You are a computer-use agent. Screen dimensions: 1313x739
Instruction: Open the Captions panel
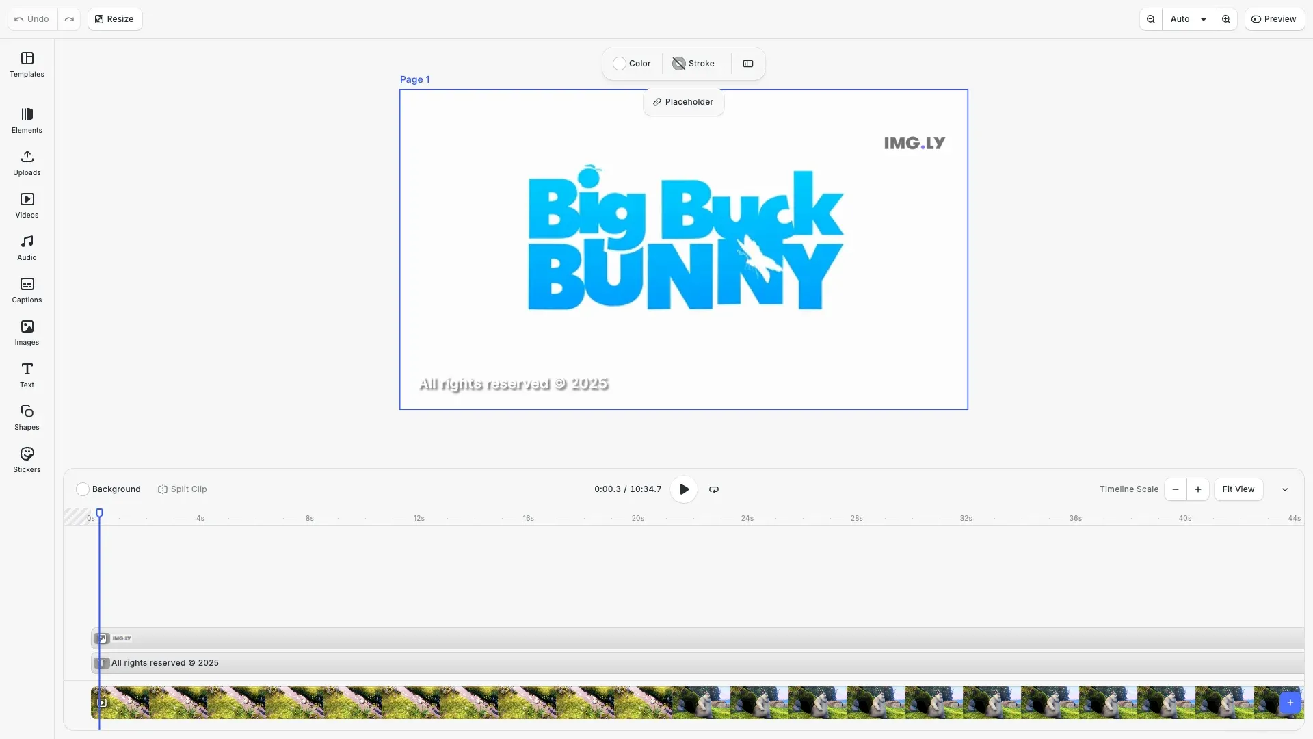coord(27,290)
